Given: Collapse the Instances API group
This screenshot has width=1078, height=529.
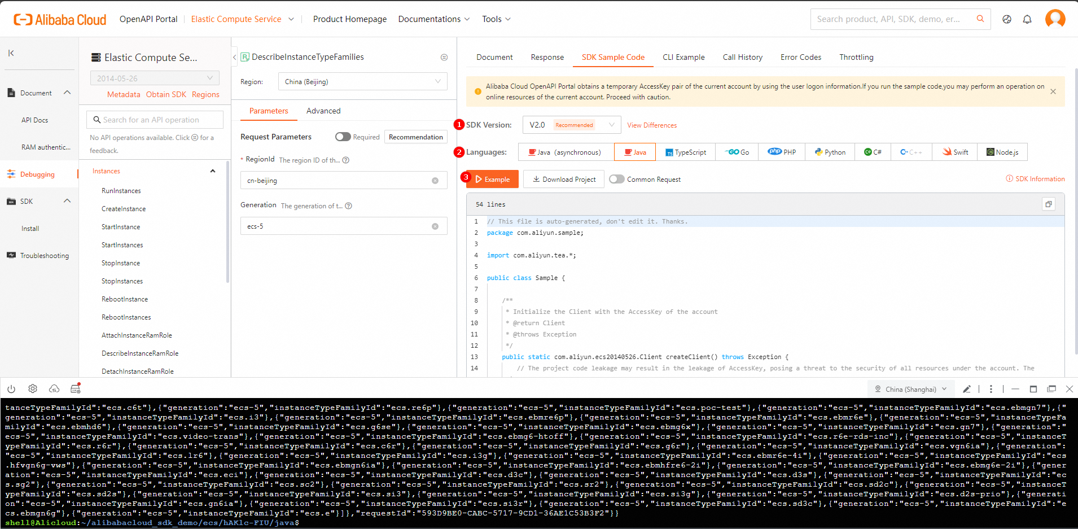Looking at the screenshot, I should [x=213, y=171].
